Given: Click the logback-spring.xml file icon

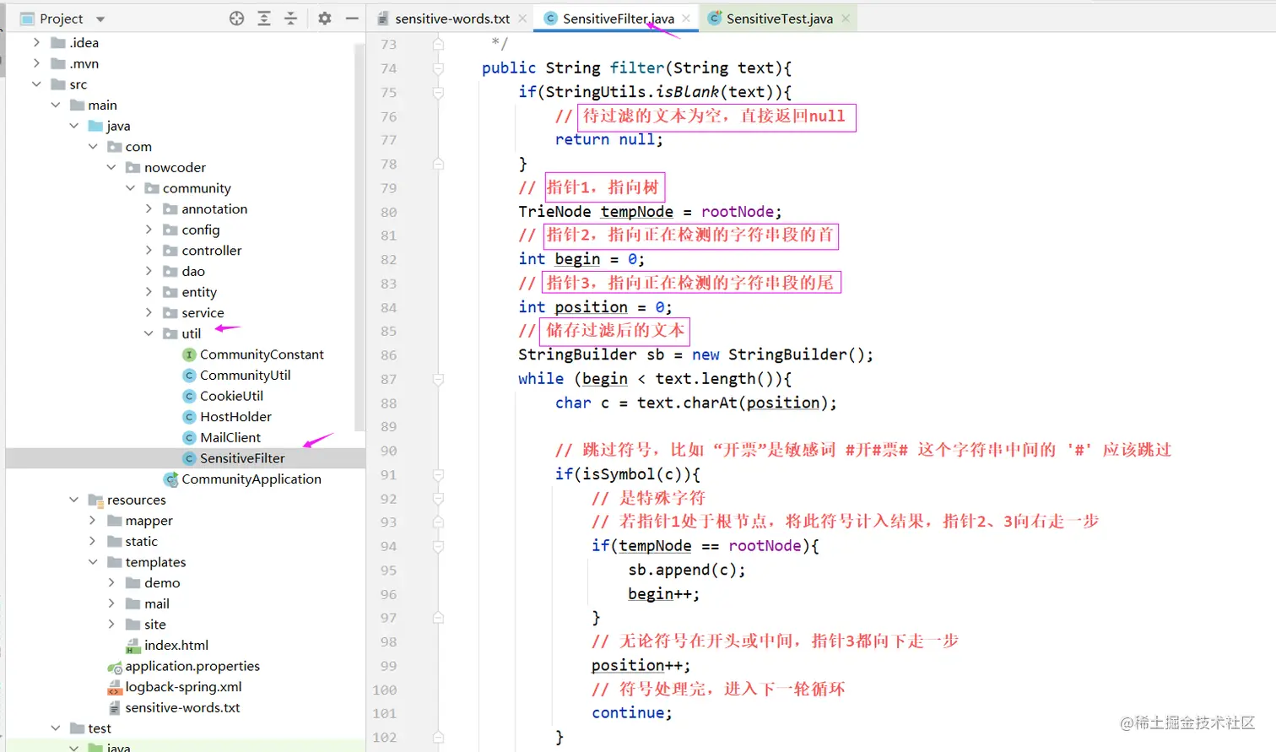Looking at the screenshot, I should pos(115,687).
